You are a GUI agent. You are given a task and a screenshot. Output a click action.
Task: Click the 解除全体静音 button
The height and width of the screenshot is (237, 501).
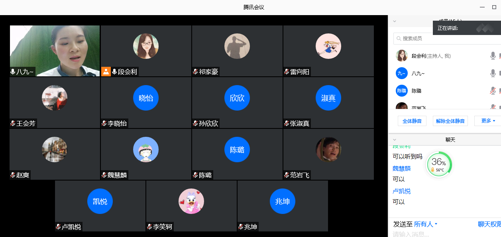pos(450,121)
